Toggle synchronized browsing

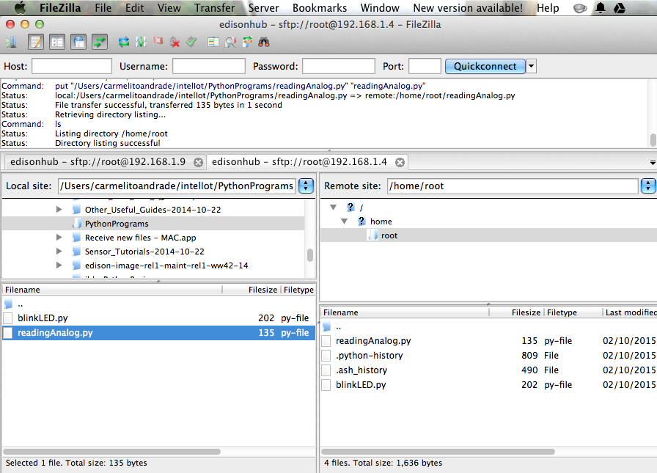coord(247,42)
